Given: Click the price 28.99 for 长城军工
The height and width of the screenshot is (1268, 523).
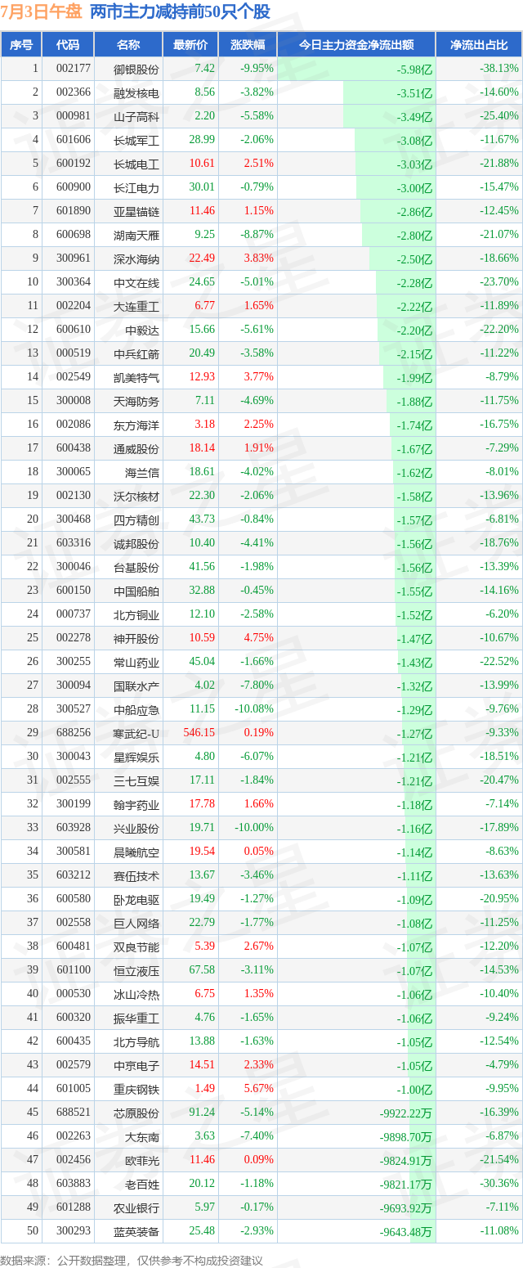Looking at the screenshot, I should click(x=202, y=140).
